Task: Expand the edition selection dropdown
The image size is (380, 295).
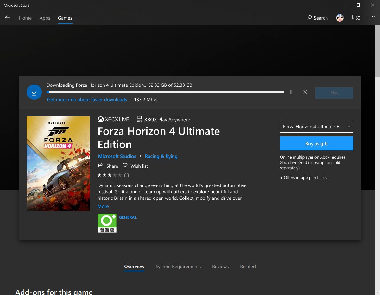Action: [x=317, y=126]
